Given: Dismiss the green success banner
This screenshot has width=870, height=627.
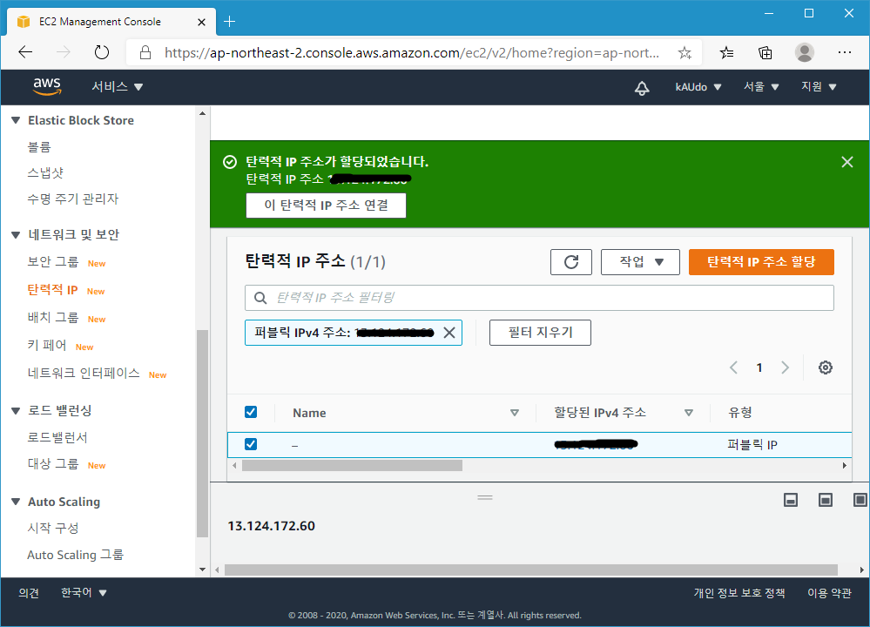Looking at the screenshot, I should point(847,162).
